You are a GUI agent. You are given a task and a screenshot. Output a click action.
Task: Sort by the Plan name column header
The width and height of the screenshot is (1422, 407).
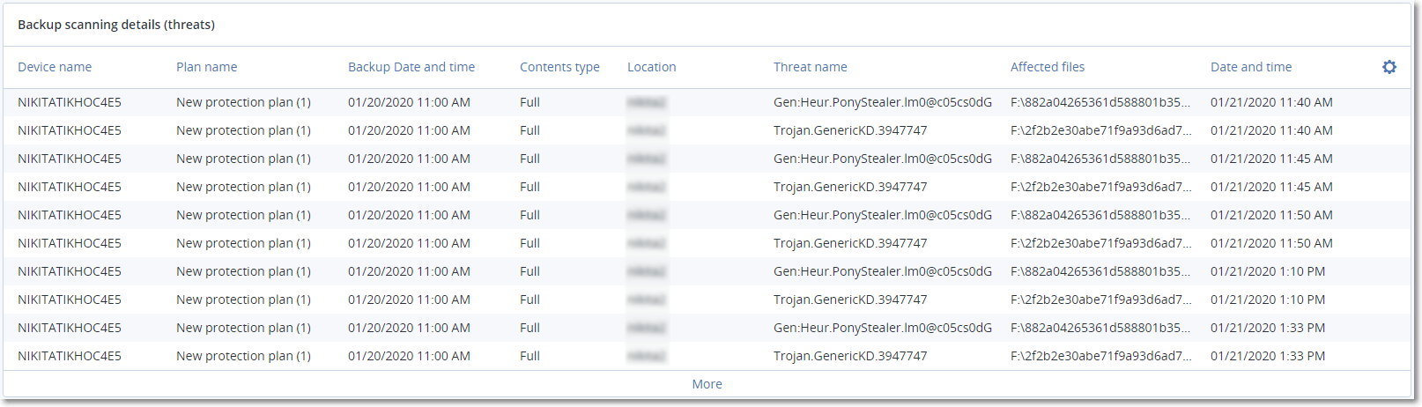(206, 67)
